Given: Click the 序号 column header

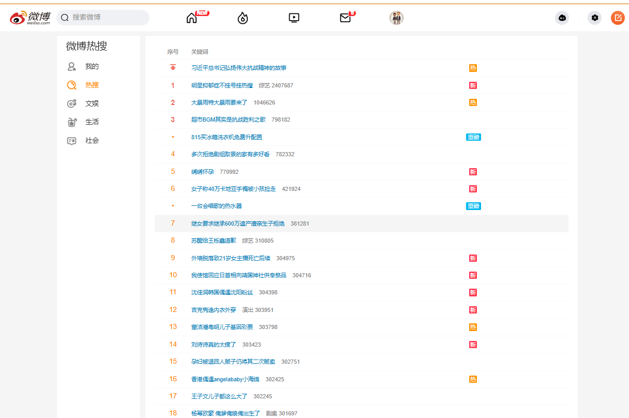Looking at the screenshot, I should (173, 52).
